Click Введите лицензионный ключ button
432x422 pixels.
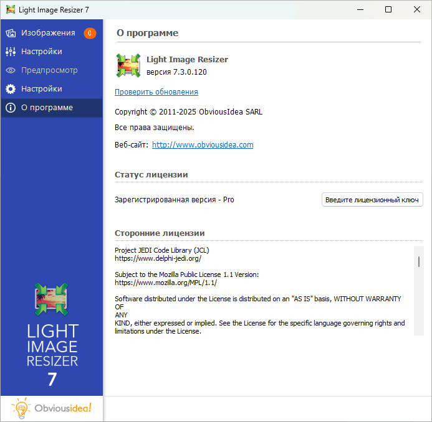[x=372, y=200]
